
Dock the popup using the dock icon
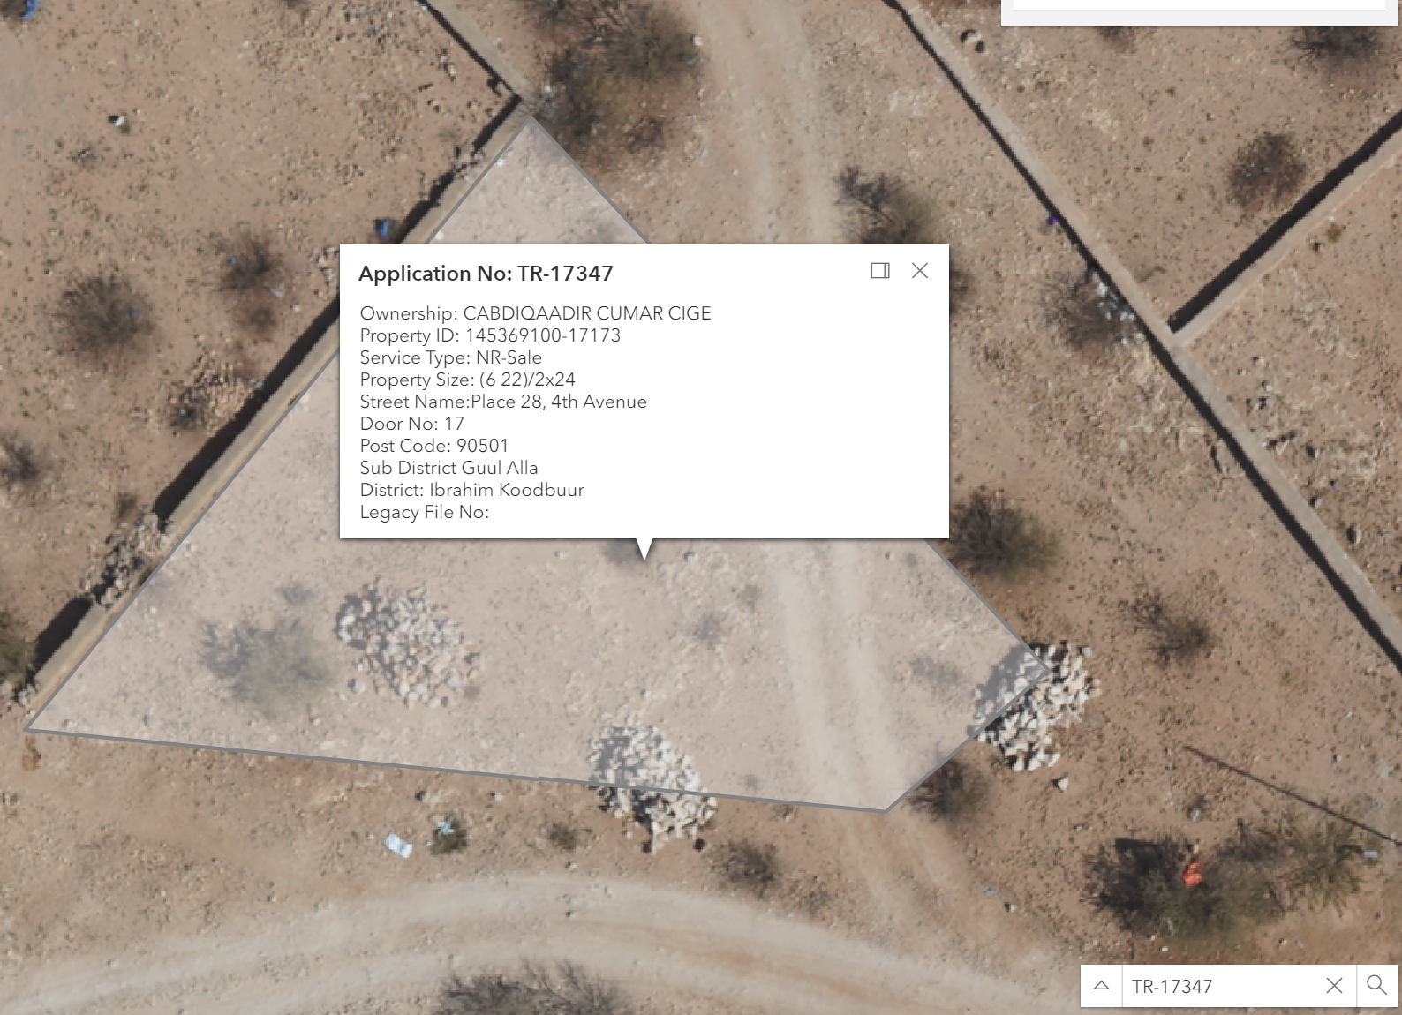[880, 271]
